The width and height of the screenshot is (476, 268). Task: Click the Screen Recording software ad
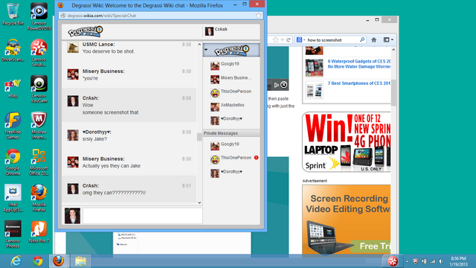pos(347,219)
